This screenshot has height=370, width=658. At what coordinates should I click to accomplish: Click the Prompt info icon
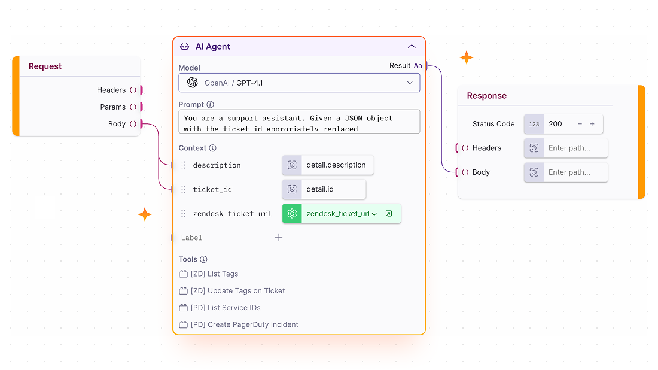point(210,104)
